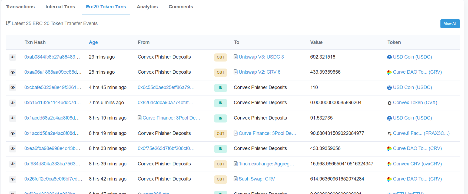Click contract icon beside To Curve Finance 3Pool
Viewport: 468px width, 194px height.
point(236,133)
